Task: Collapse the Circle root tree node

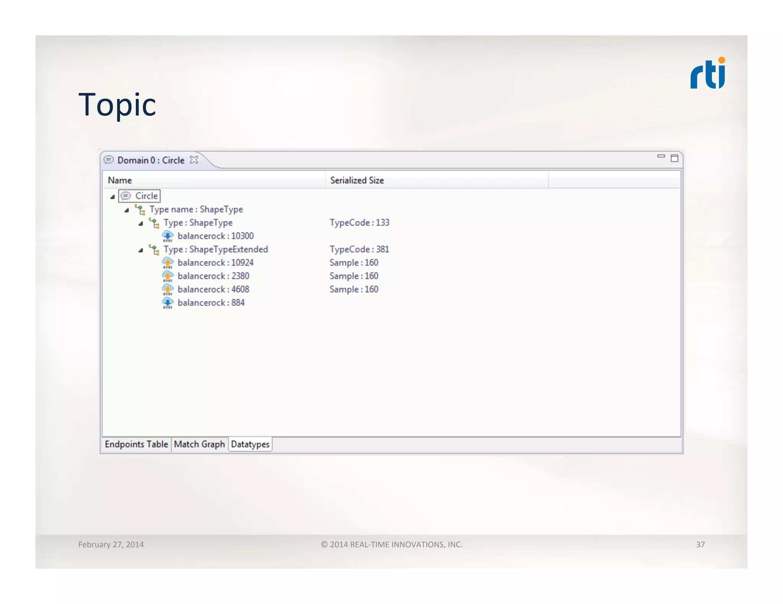Action: [112, 197]
